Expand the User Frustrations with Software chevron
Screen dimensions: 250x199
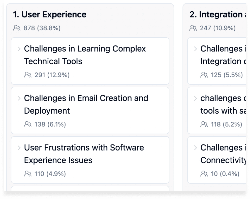click(x=19, y=148)
